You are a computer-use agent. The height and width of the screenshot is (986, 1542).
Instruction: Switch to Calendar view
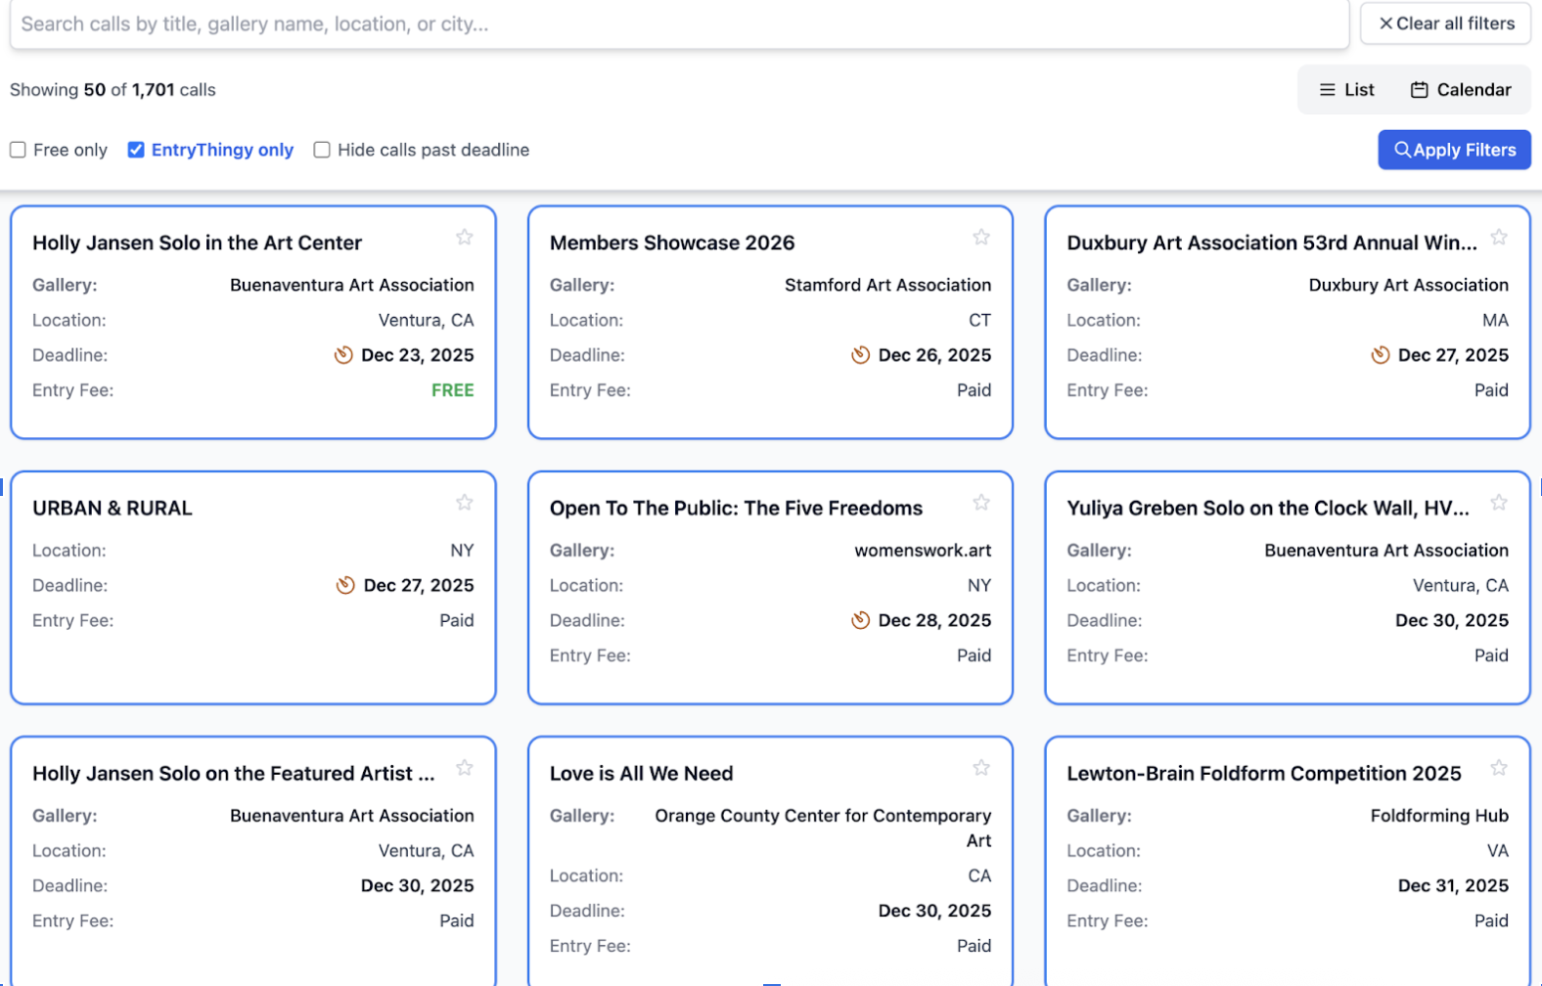(1461, 90)
